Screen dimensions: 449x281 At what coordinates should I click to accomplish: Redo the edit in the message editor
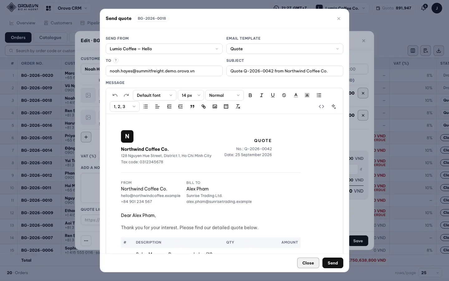coord(126,95)
